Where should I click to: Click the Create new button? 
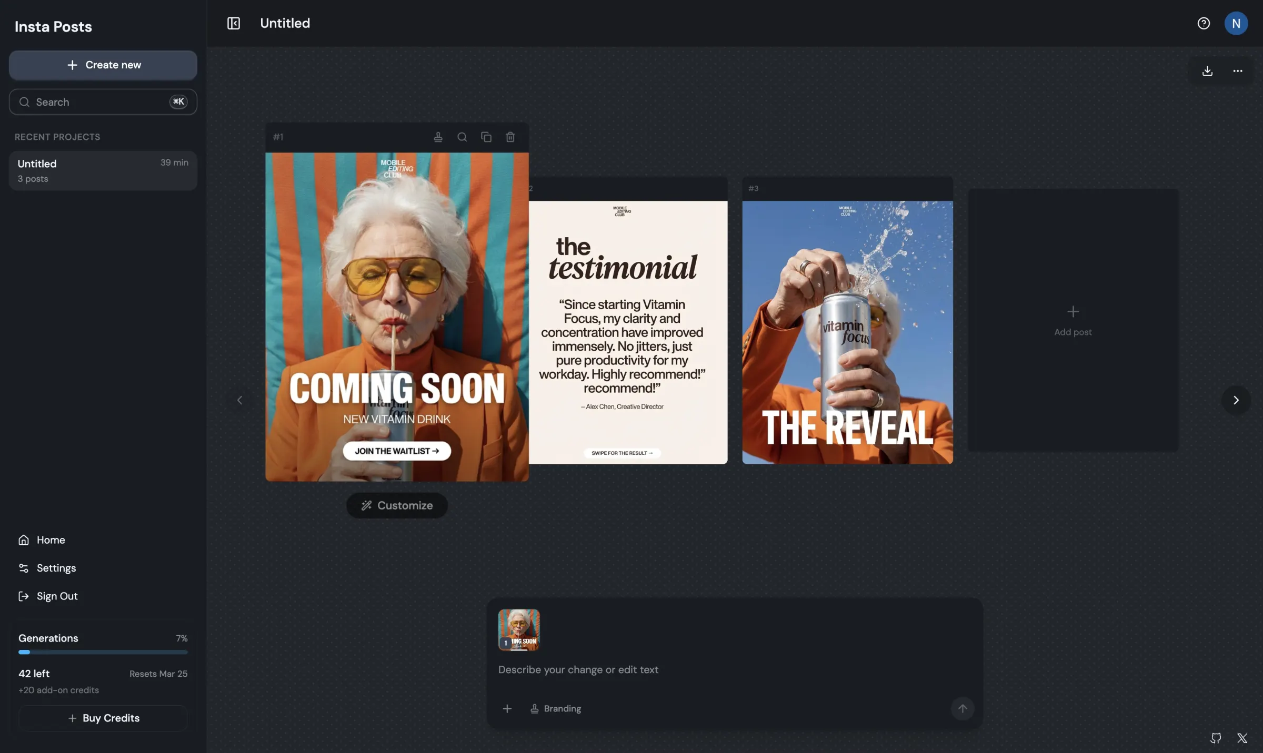tap(103, 65)
